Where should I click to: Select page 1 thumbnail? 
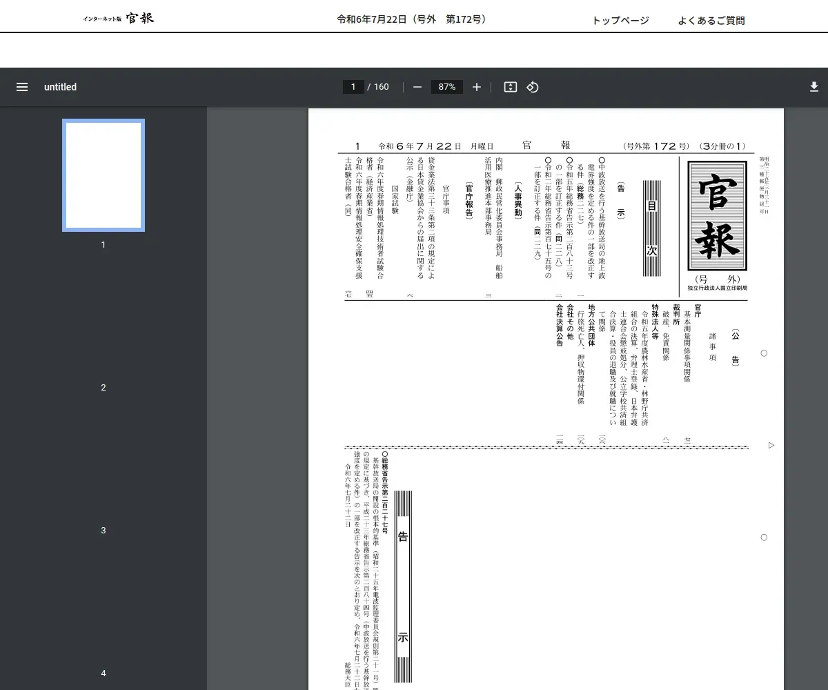click(x=103, y=175)
